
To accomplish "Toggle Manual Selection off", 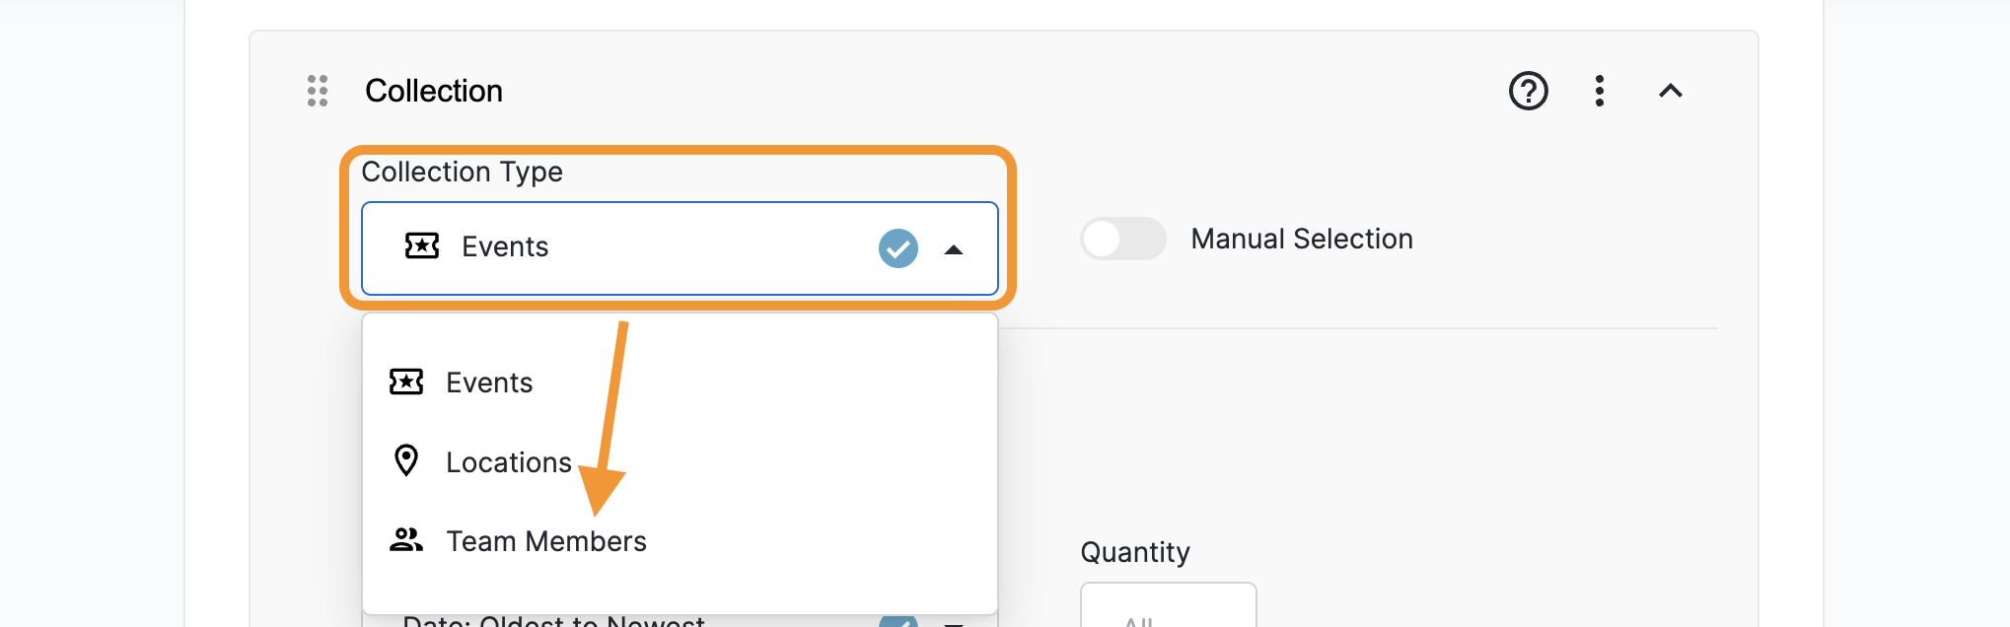I will [x=1122, y=239].
